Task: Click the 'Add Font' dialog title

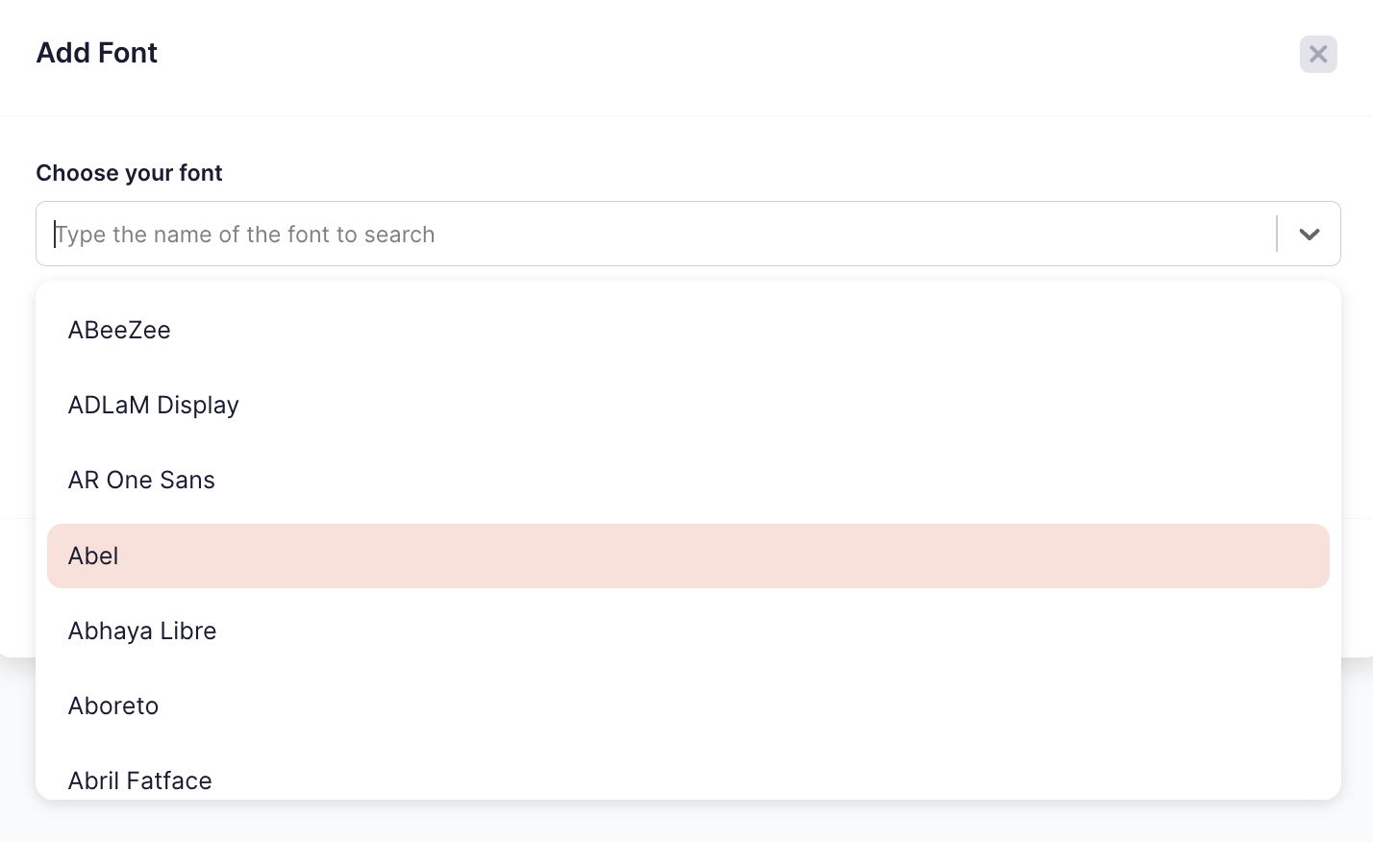Action: [x=97, y=53]
